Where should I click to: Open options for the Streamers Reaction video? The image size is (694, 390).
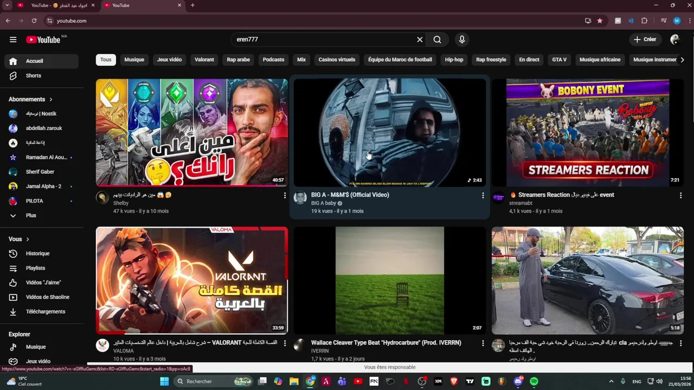[x=680, y=196]
